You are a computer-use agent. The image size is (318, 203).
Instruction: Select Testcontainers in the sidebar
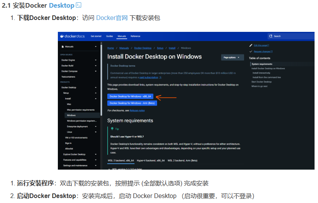click(68, 77)
